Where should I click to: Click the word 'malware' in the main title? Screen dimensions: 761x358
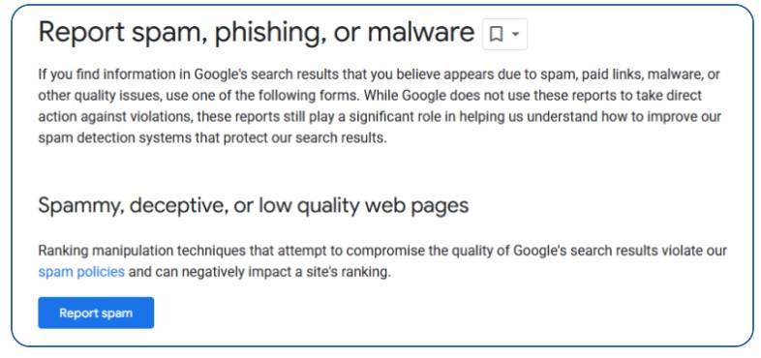tap(421, 33)
